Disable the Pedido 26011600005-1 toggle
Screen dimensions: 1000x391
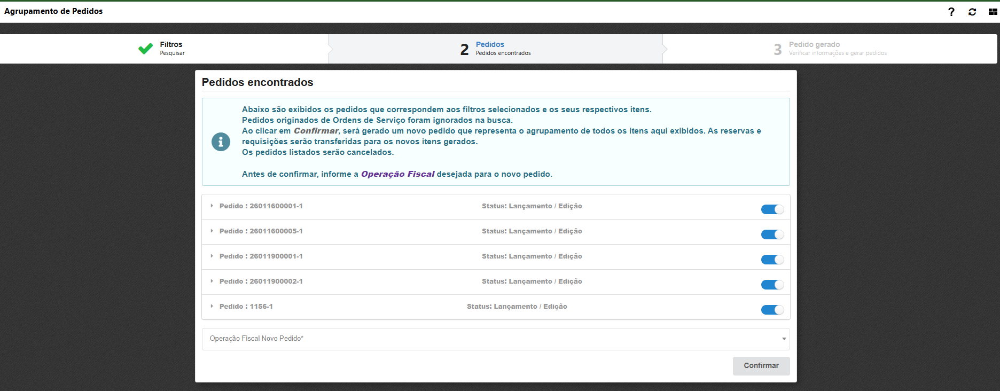point(772,234)
